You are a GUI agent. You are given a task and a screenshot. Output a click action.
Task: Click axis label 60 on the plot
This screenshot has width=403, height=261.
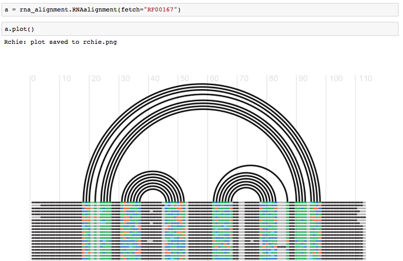(x=214, y=79)
